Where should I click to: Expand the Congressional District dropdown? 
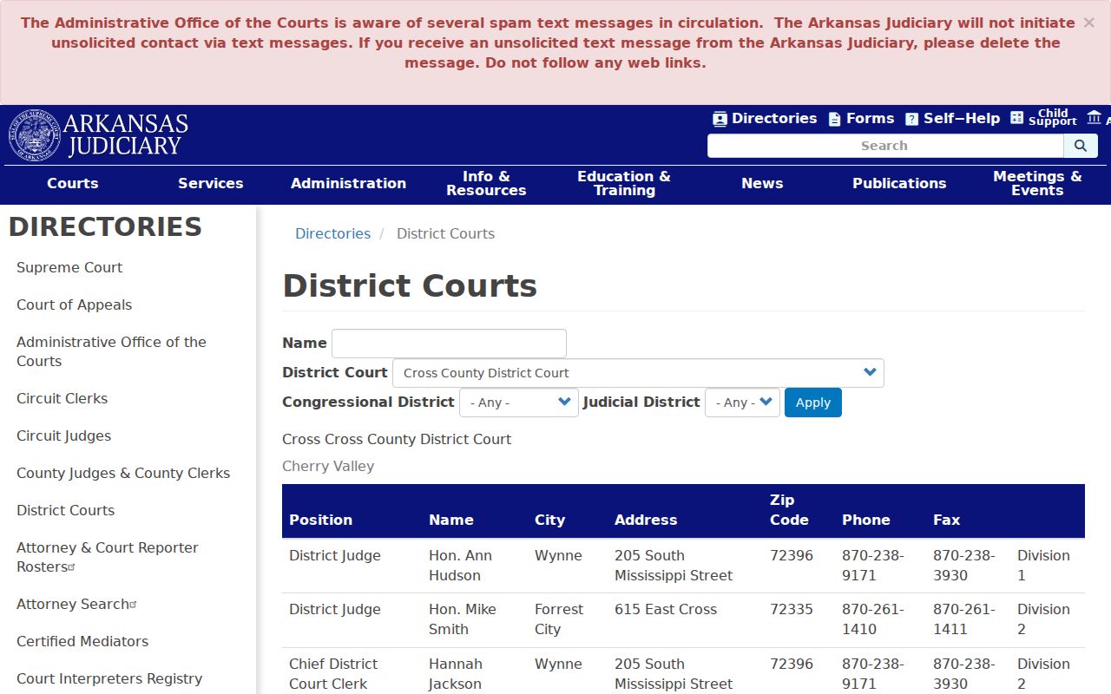[518, 403]
